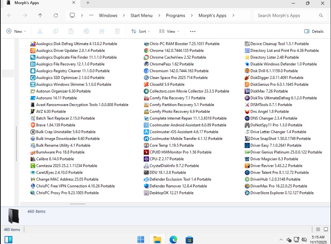This screenshot has height=244, width=331.
Task: Switch to details list view in status bar
Action: pos(318,230)
